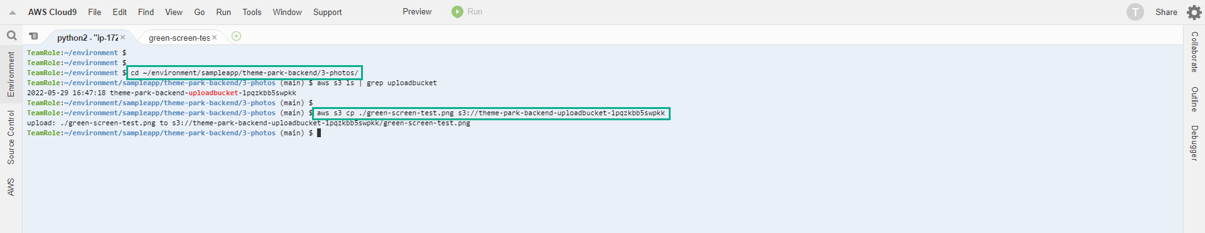Close the green-screen-test tab

[x=215, y=38]
